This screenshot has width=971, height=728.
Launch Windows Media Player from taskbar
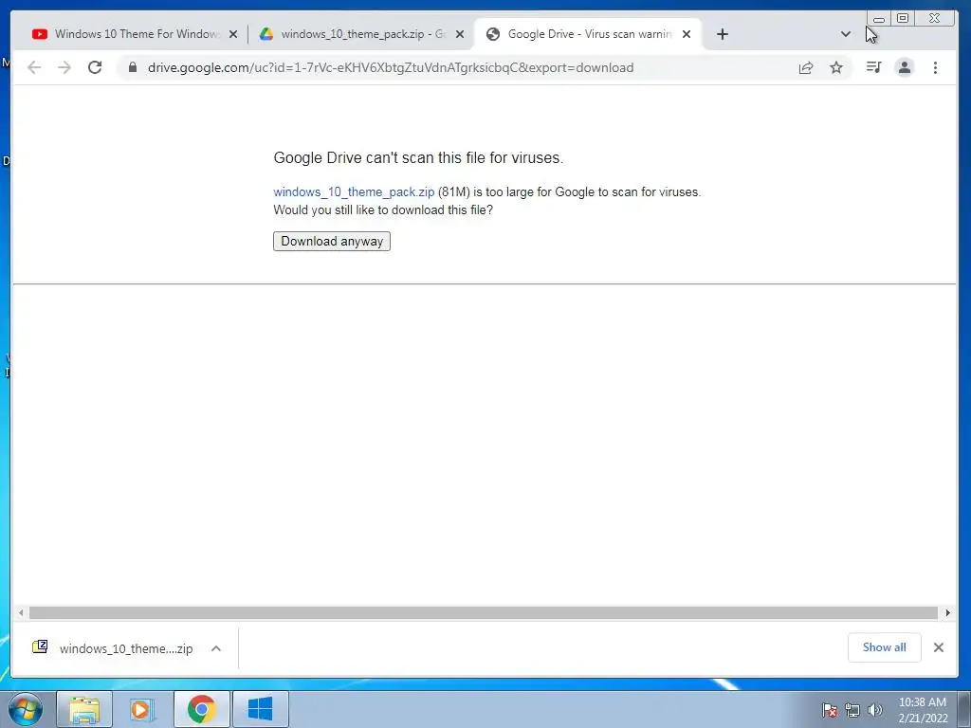141,709
